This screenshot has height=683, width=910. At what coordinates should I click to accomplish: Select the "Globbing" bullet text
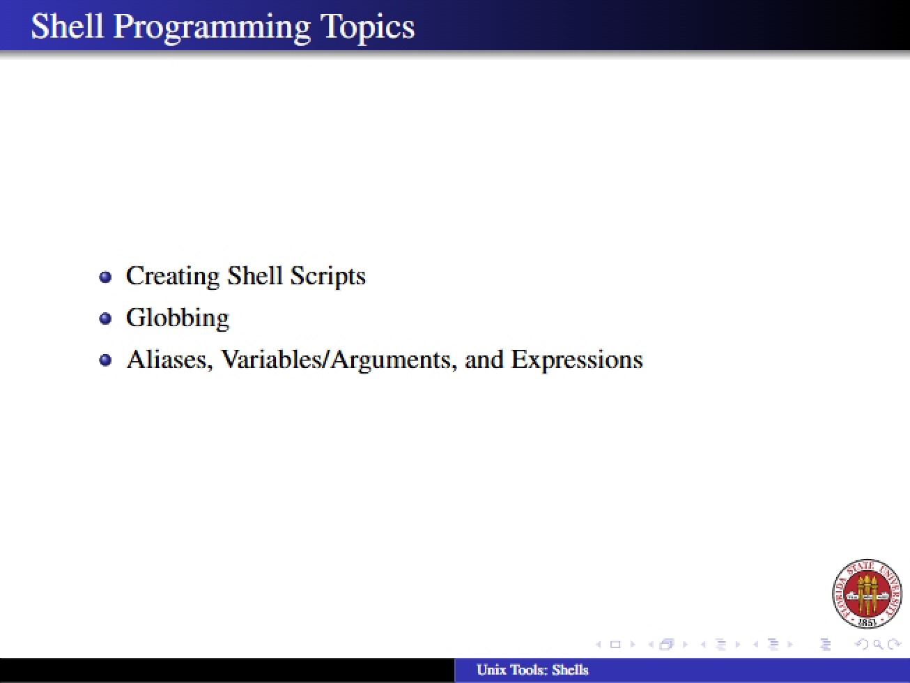coord(178,318)
